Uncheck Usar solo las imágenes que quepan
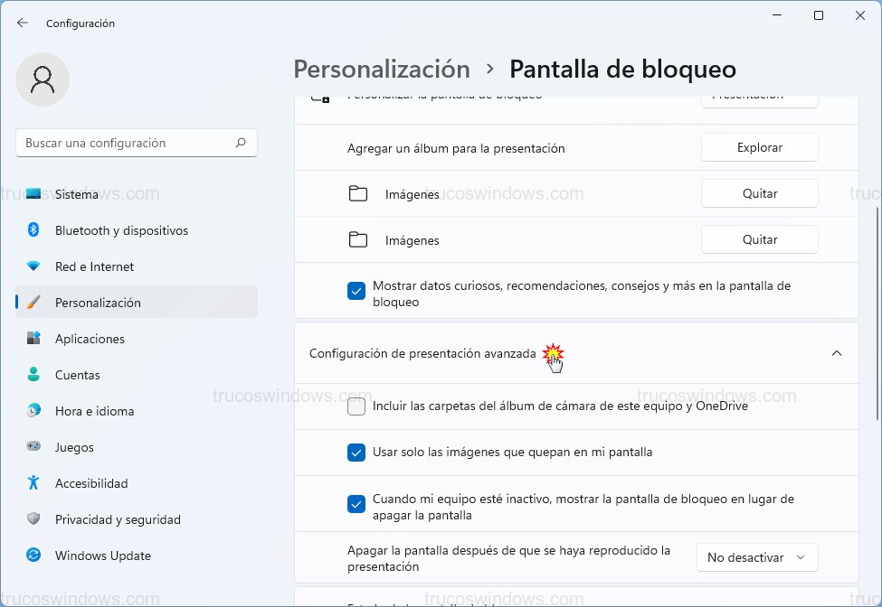The image size is (882, 607). tap(356, 453)
